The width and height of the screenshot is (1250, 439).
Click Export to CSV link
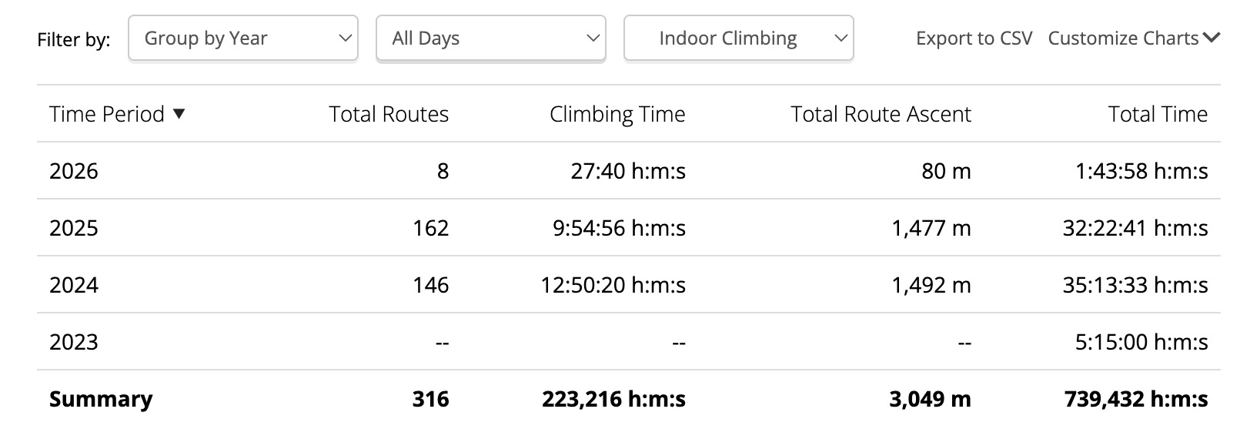click(x=974, y=39)
